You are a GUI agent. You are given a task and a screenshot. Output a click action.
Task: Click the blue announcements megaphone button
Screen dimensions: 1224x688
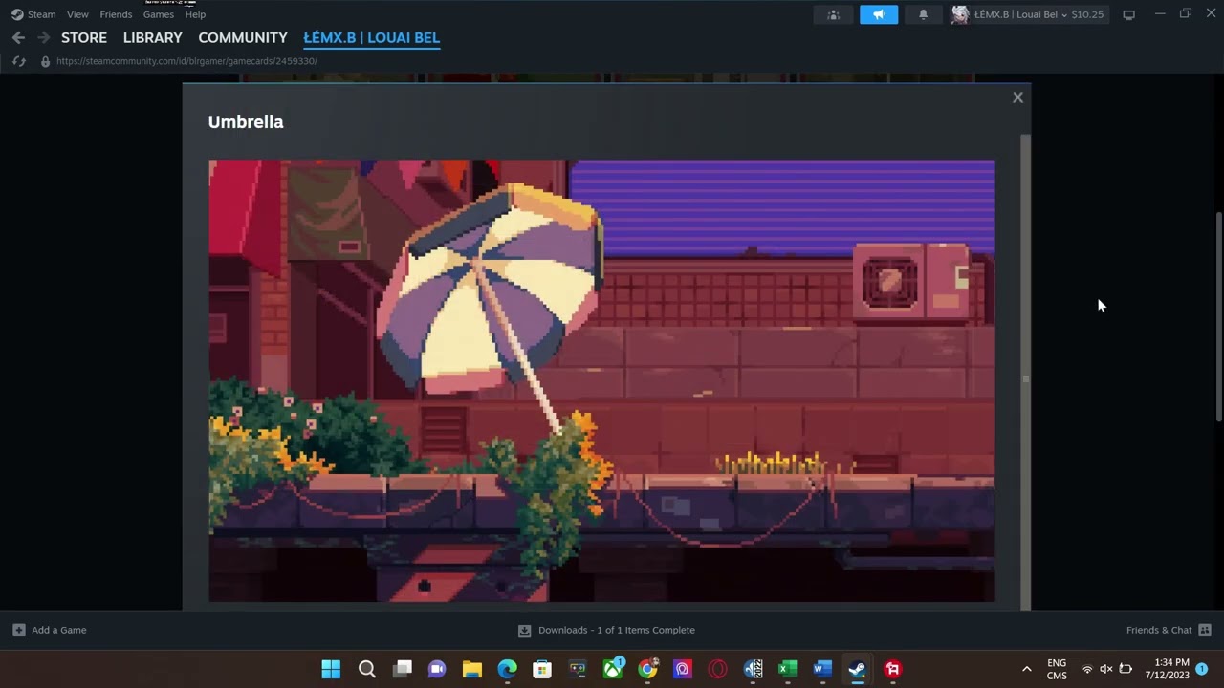[x=879, y=14]
